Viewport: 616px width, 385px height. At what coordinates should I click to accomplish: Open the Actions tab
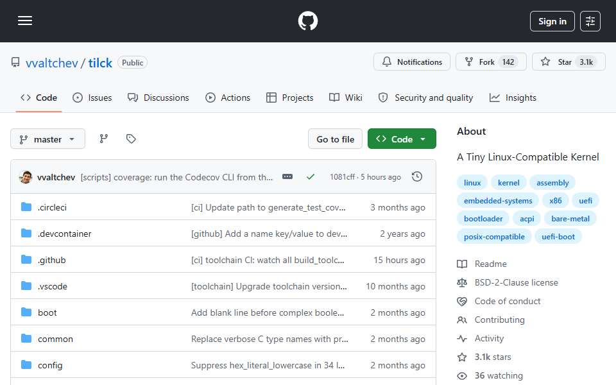(x=228, y=98)
